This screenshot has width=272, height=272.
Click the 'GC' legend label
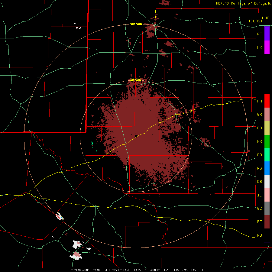click(259, 209)
